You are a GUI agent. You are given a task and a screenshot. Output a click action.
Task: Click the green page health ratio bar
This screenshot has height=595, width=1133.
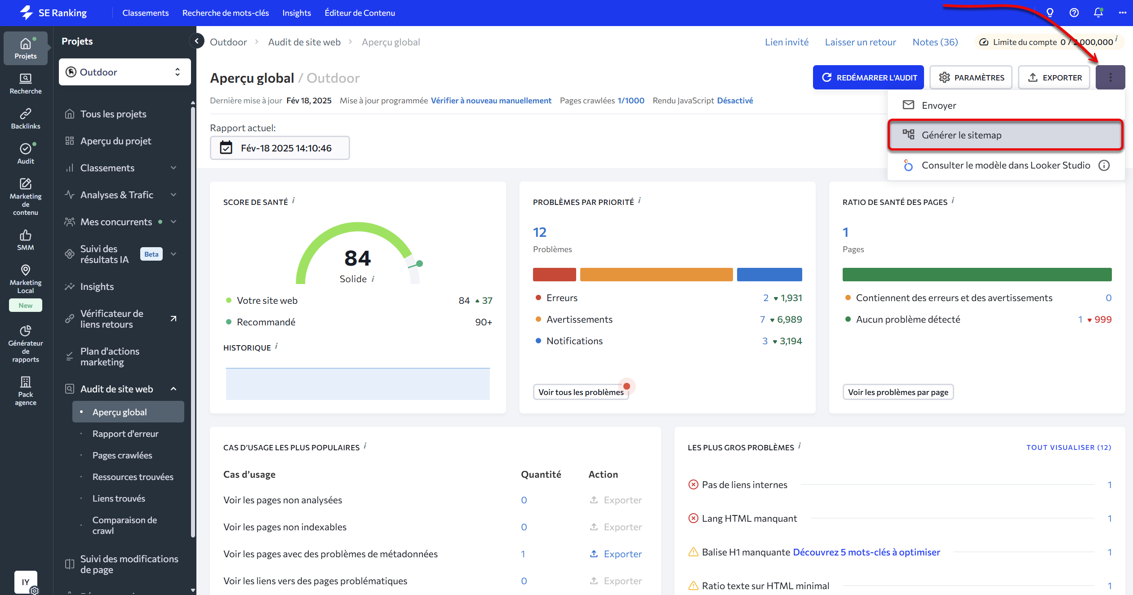(977, 274)
